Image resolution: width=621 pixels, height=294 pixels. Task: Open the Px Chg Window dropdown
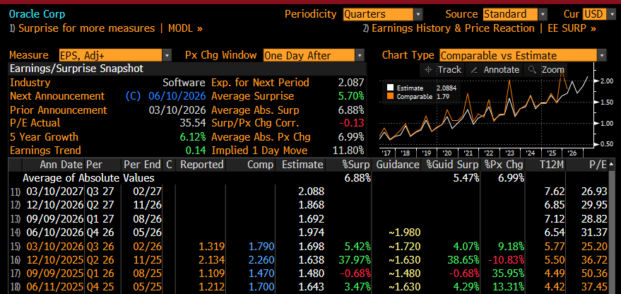(314, 55)
